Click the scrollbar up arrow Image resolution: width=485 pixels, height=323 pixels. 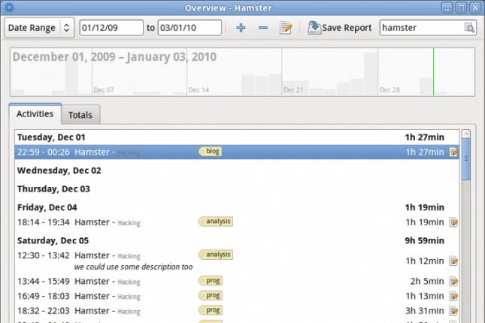click(466, 134)
